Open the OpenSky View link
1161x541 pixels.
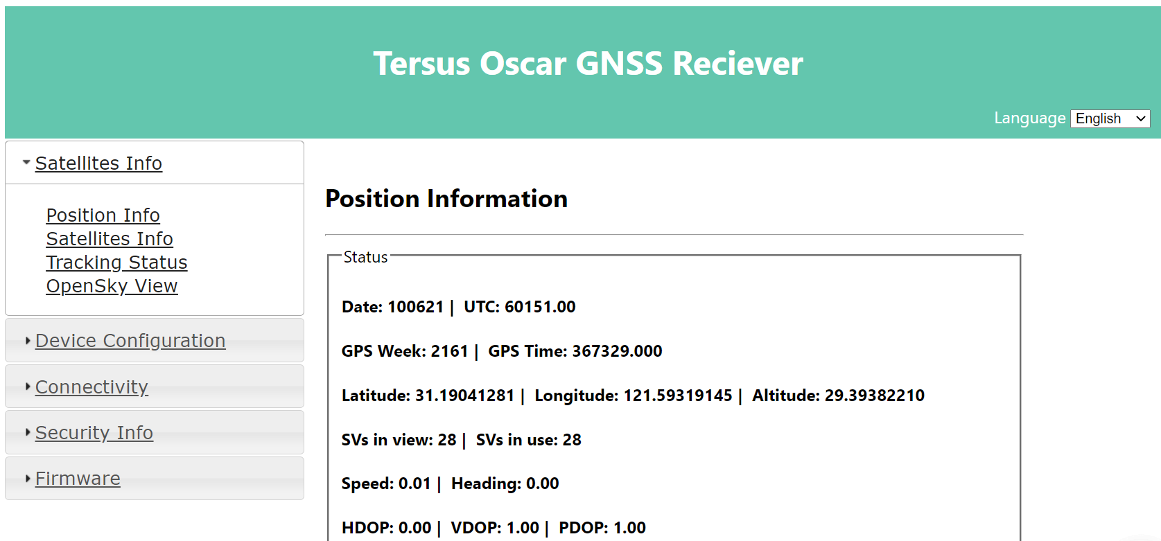pos(112,286)
